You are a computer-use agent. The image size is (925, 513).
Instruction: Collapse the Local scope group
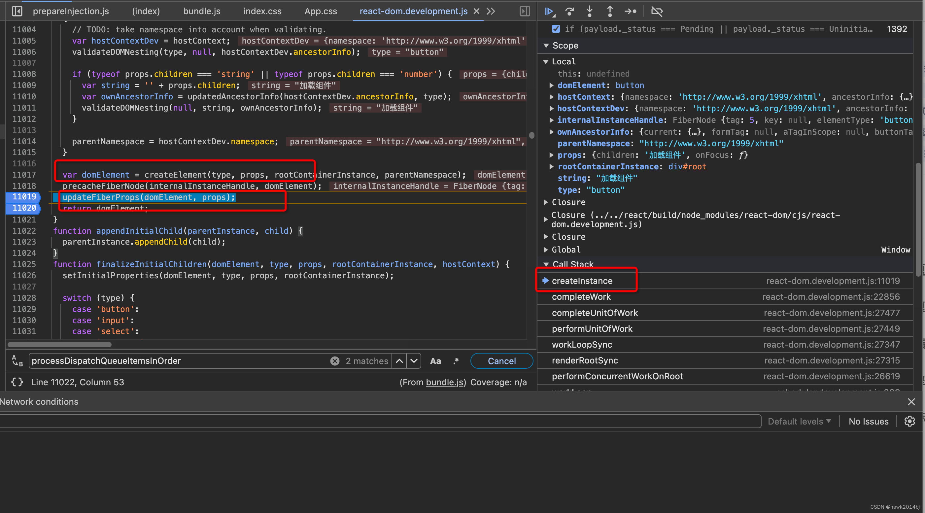click(x=546, y=62)
